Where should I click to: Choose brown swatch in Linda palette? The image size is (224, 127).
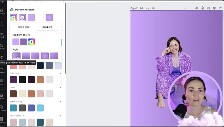[13, 94]
